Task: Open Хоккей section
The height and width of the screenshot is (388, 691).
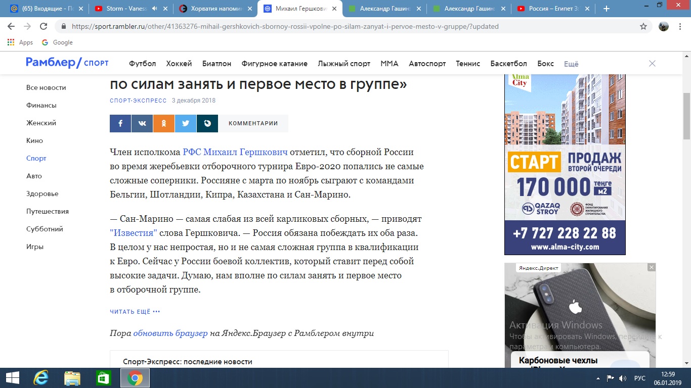Action: 179,64
